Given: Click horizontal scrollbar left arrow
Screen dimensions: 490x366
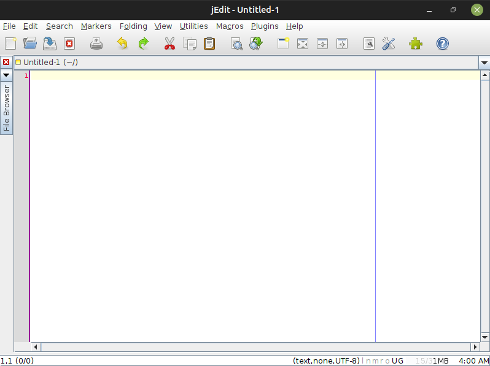Looking at the screenshot, I should point(36,347).
